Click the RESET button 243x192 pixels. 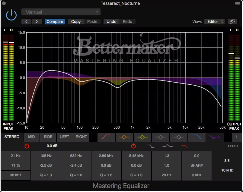(233, 146)
